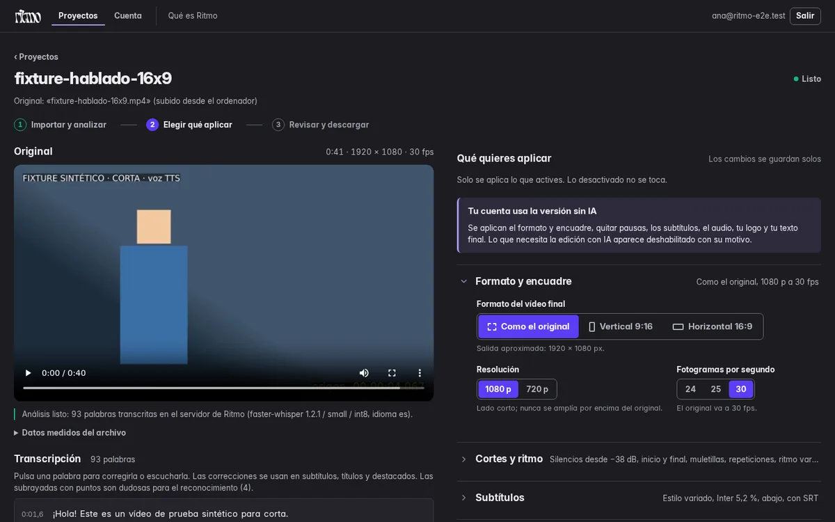Click the video info 0:41 · 1920 × 1080 · 30 fps
The image size is (835, 522).
pos(380,152)
